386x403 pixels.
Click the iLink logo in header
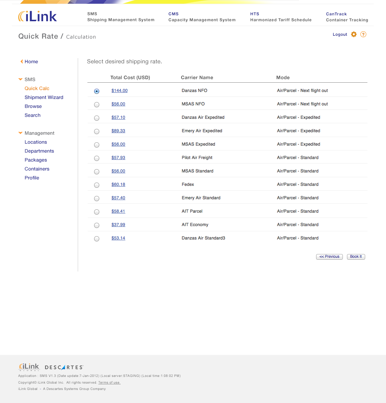tap(38, 16)
